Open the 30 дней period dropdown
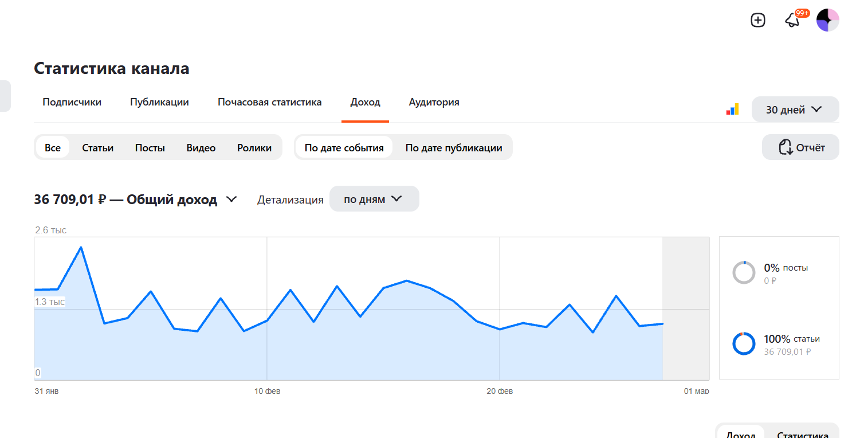This screenshot has width=856, height=438. [x=795, y=109]
